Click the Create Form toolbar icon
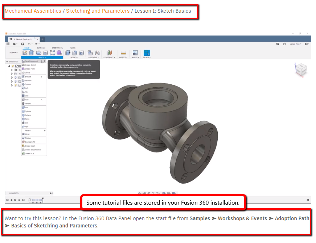The width and height of the screenshot is (316, 243). pyautogui.click(x=59, y=53)
